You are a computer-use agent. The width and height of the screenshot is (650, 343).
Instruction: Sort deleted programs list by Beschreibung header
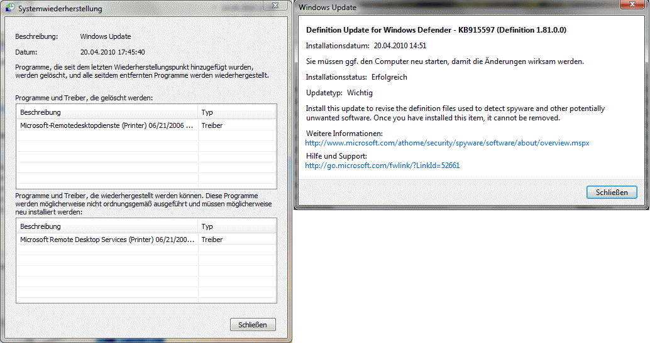(x=107, y=112)
